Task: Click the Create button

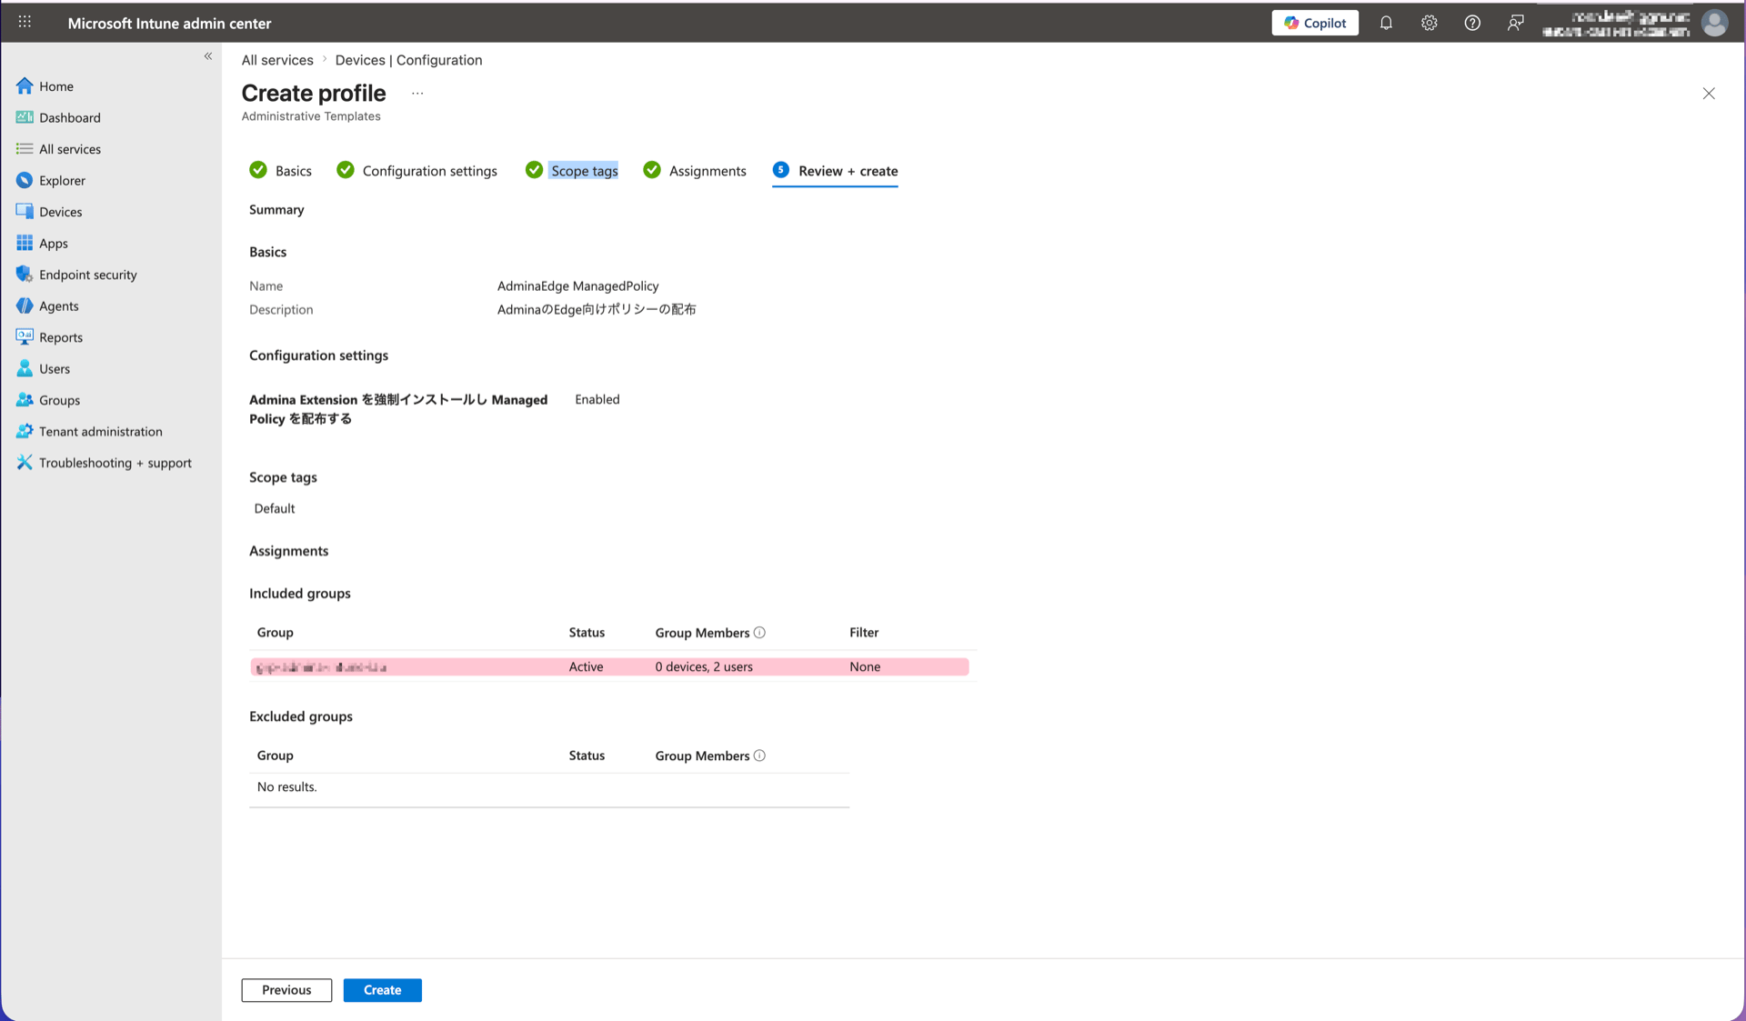Action: [382, 990]
